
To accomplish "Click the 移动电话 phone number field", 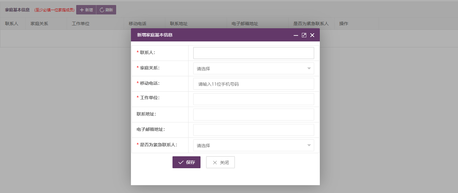I will click(x=253, y=84).
